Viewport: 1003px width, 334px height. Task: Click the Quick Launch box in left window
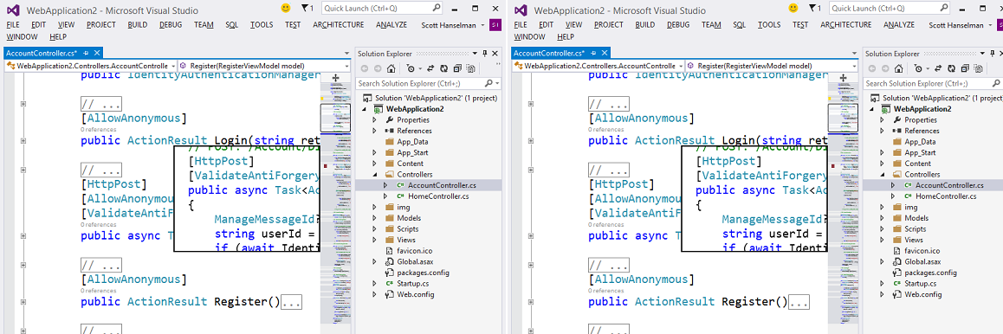point(383,9)
